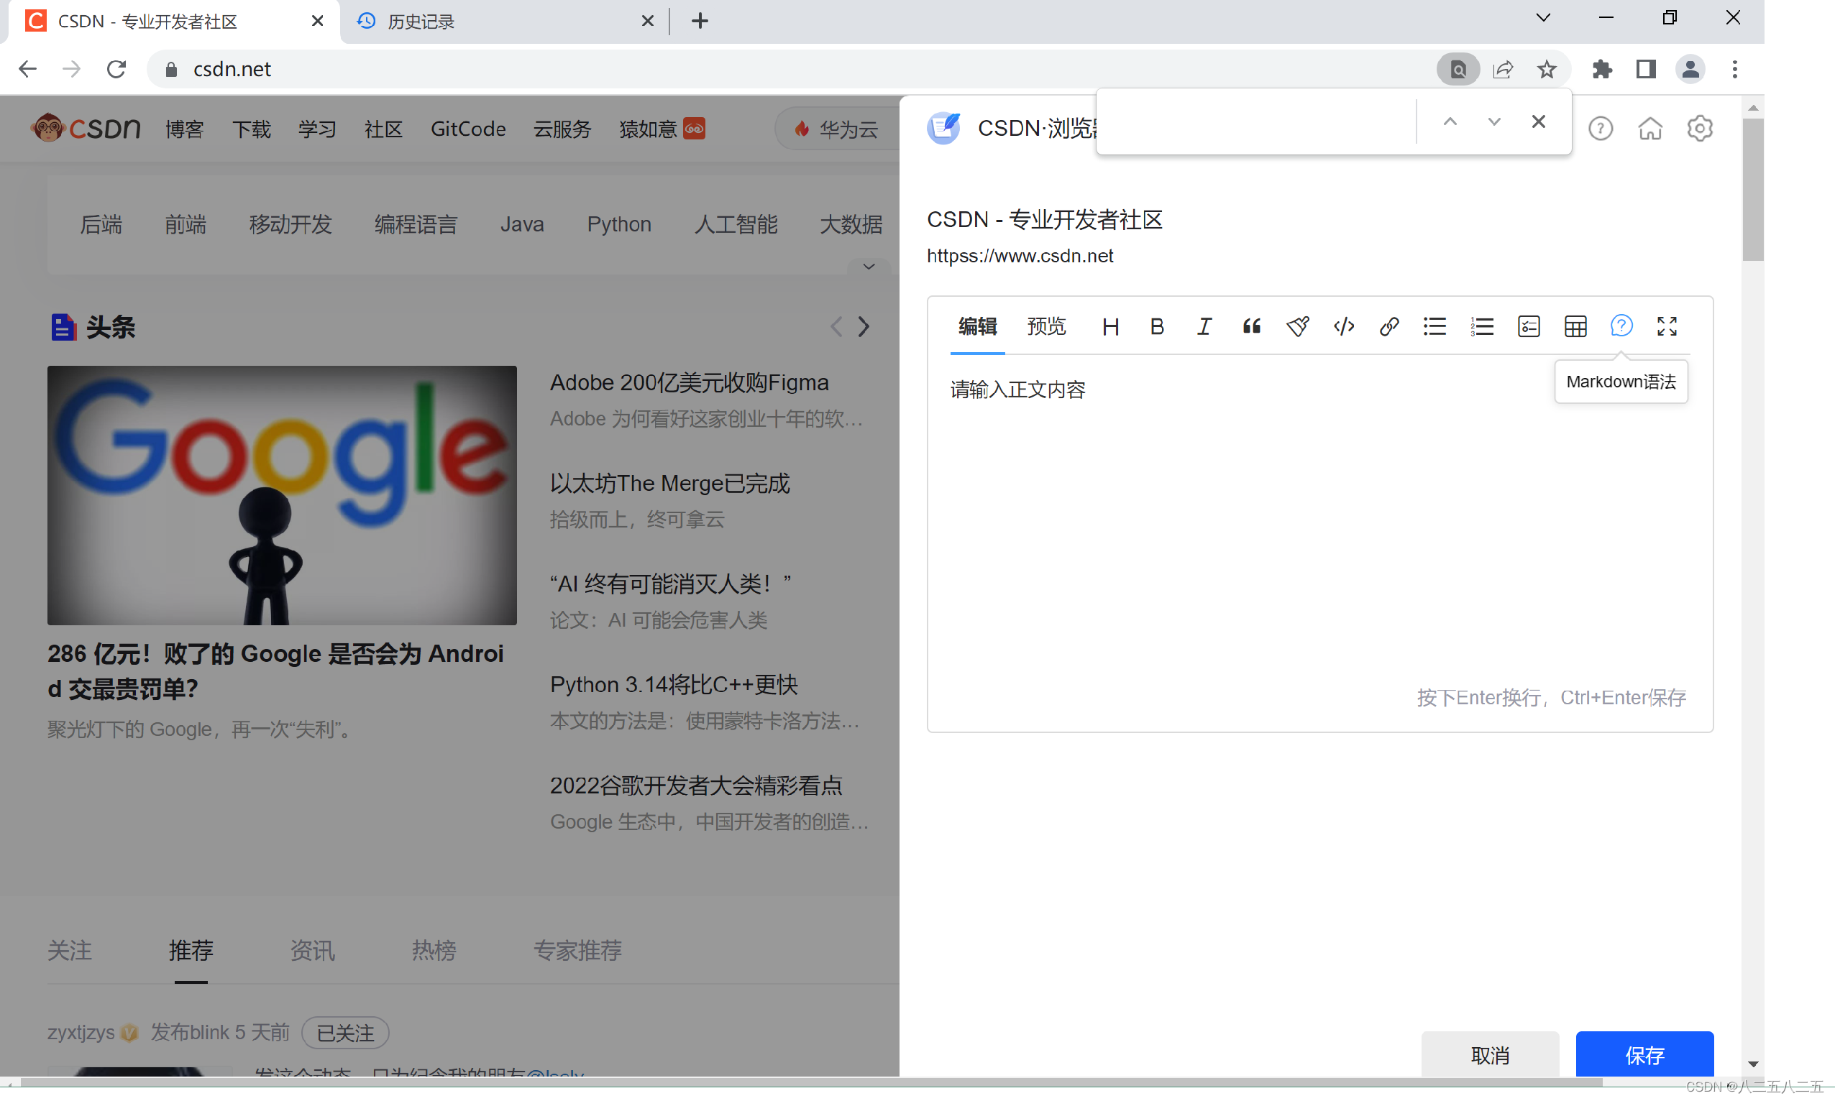Expand the editor to fullscreen
This screenshot has height=1101, width=1835.
click(1667, 326)
